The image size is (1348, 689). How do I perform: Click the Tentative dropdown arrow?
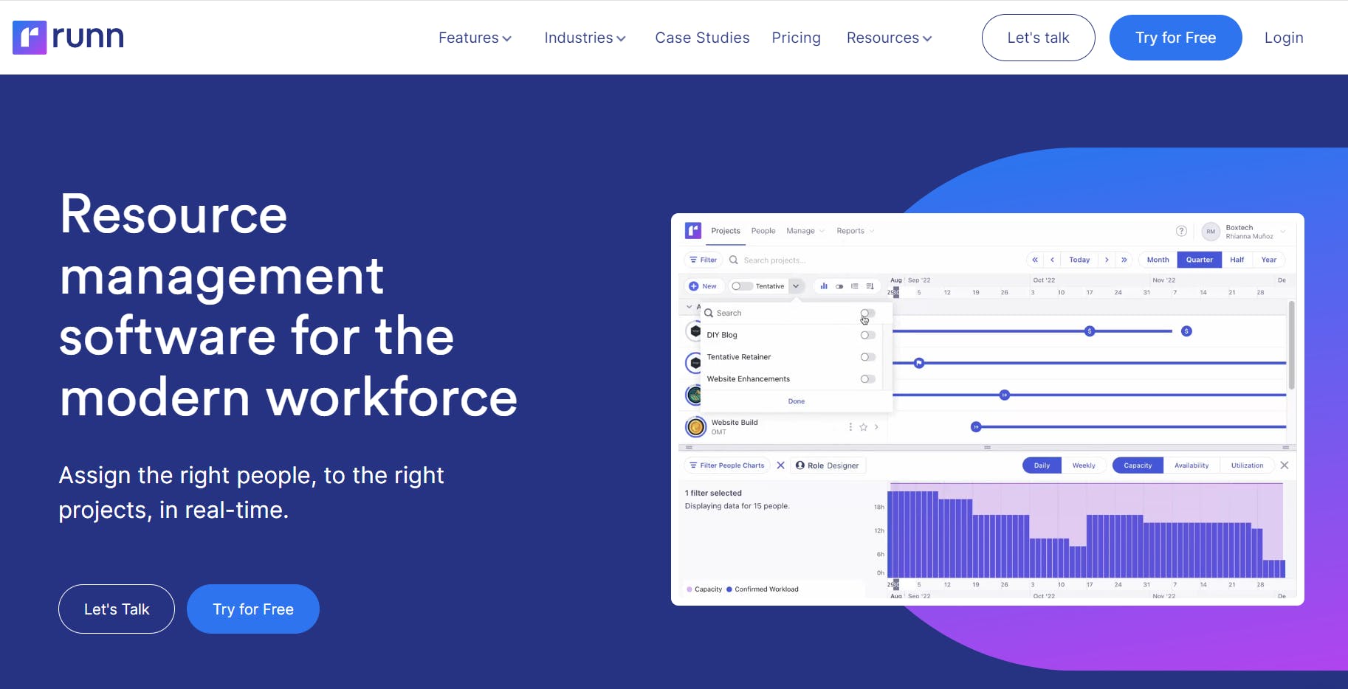click(796, 286)
